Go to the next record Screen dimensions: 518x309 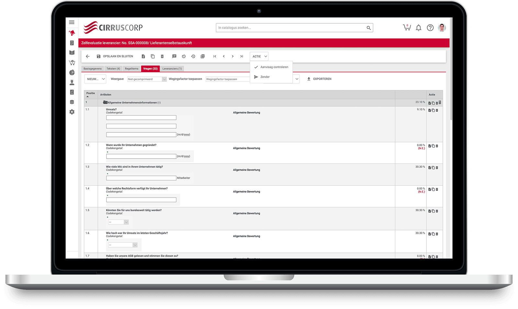232,56
